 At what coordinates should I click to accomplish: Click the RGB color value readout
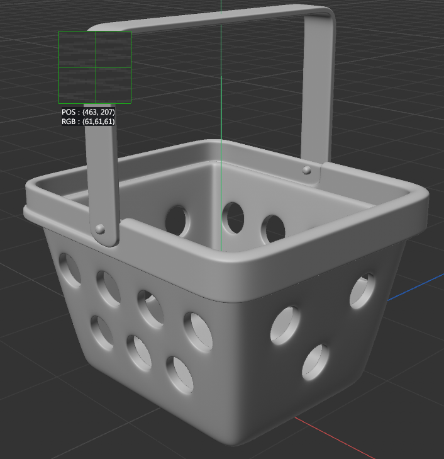88,122
